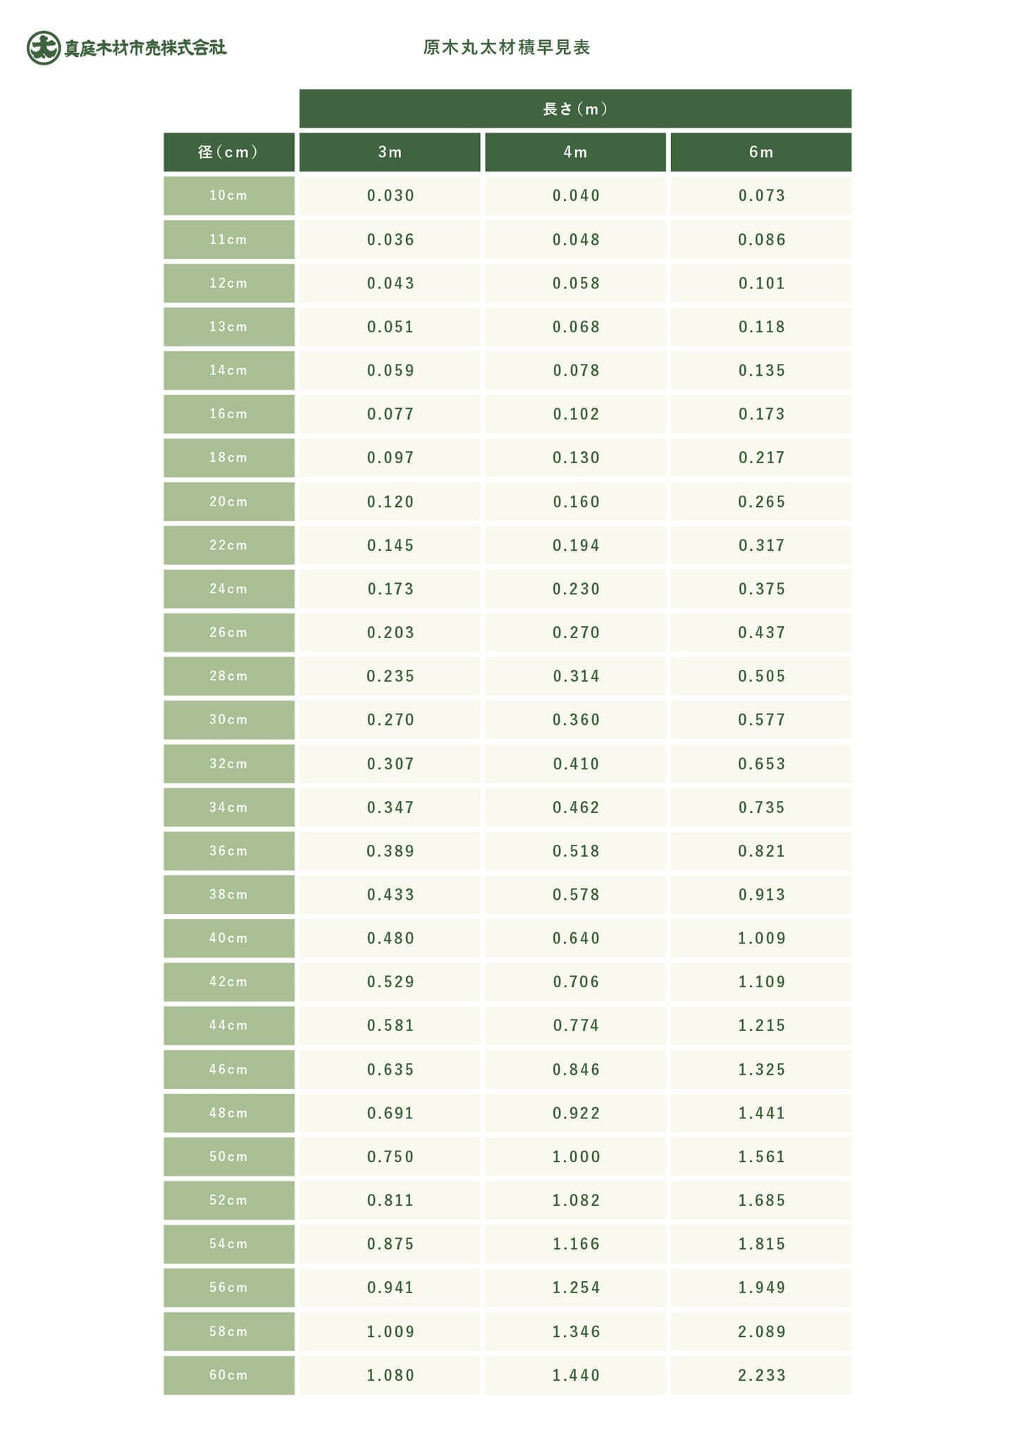
Task: Select the 60cm row label
Action: (x=228, y=1374)
